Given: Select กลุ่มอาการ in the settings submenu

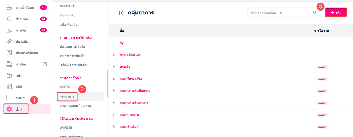Looking at the screenshot, I should pos(67,96).
